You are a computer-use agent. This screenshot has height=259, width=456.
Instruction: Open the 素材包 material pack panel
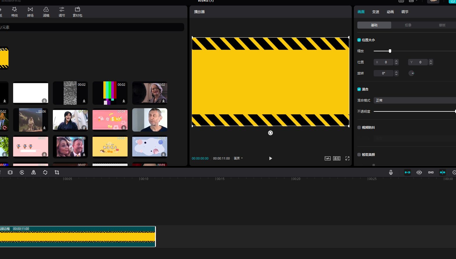(77, 12)
